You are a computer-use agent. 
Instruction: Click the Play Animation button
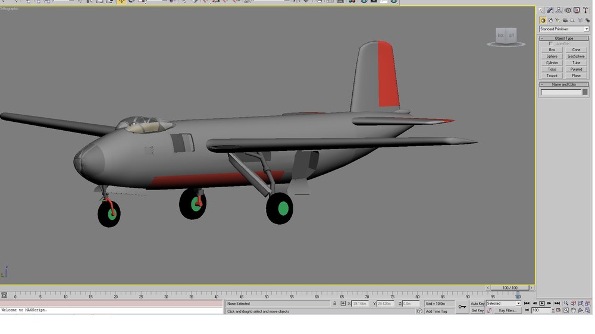(x=542, y=303)
